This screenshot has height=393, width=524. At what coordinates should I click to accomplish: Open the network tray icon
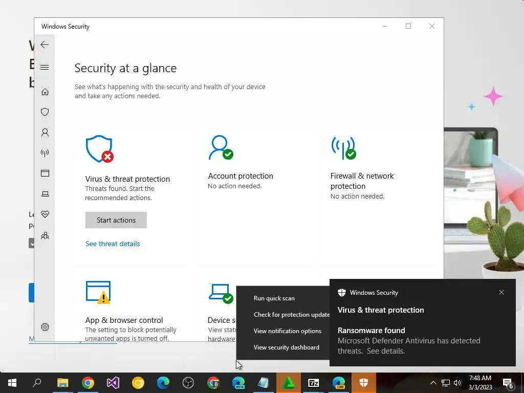point(446,383)
